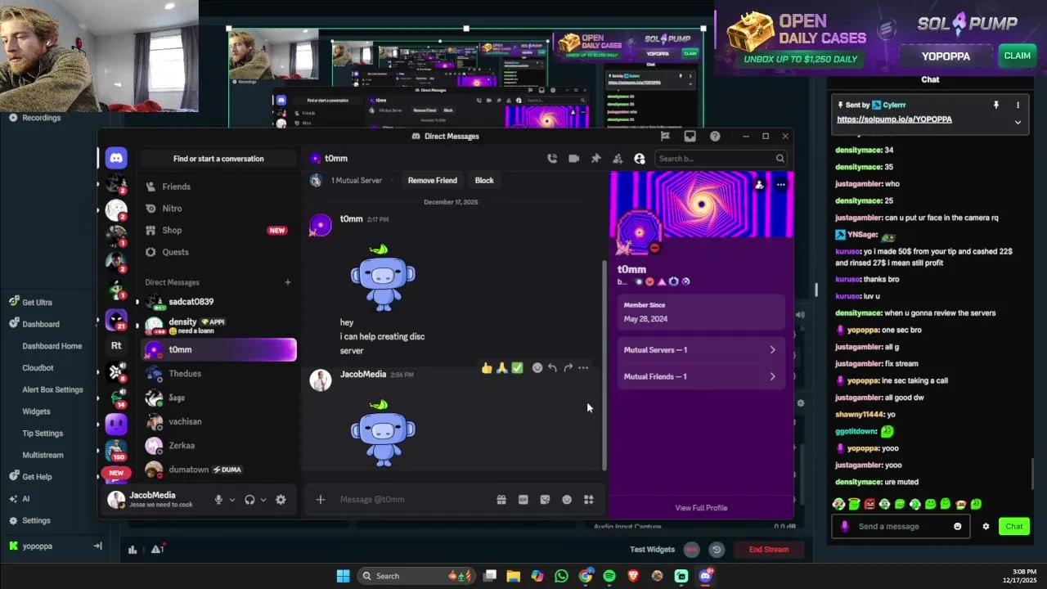Expand Mutual Servers section
This screenshot has height=589, width=1047.
pyautogui.click(x=700, y=350)
